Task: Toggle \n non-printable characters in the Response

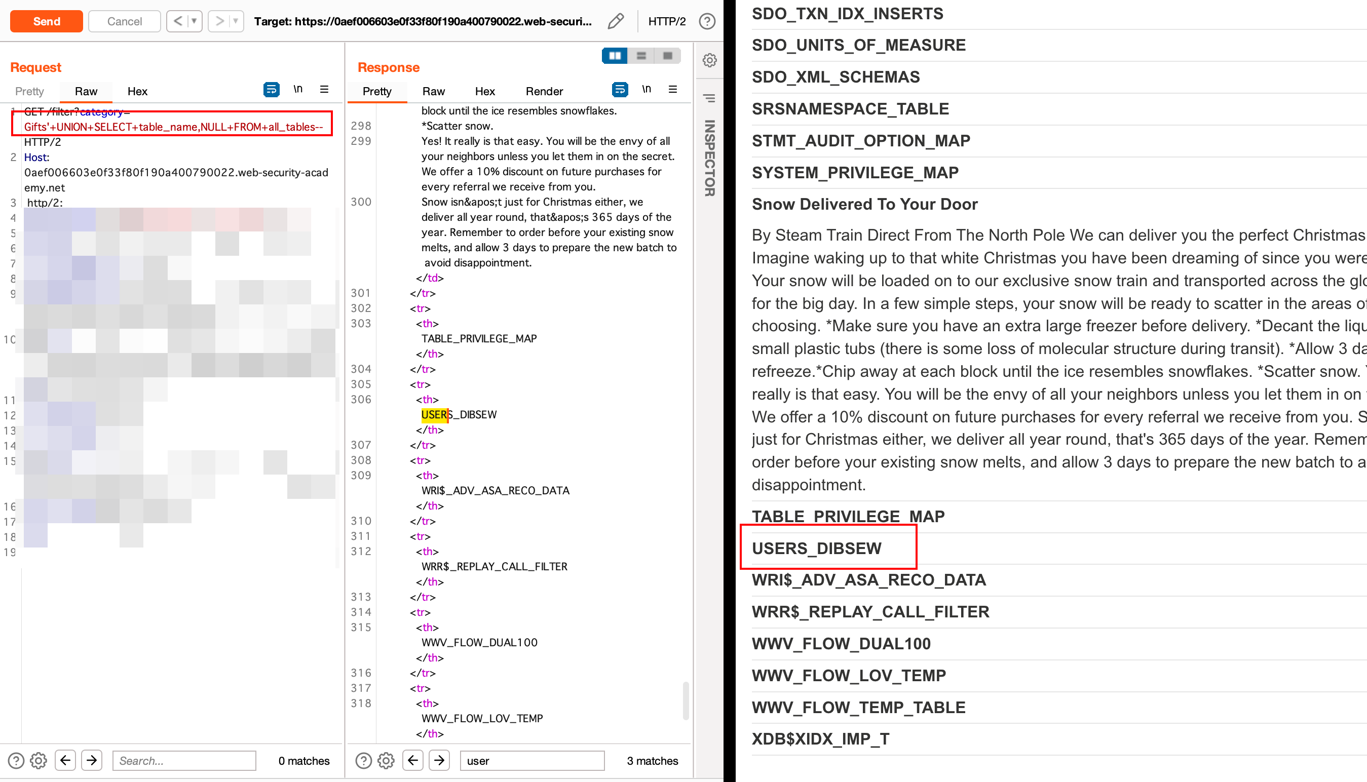Action: (647, 89)
